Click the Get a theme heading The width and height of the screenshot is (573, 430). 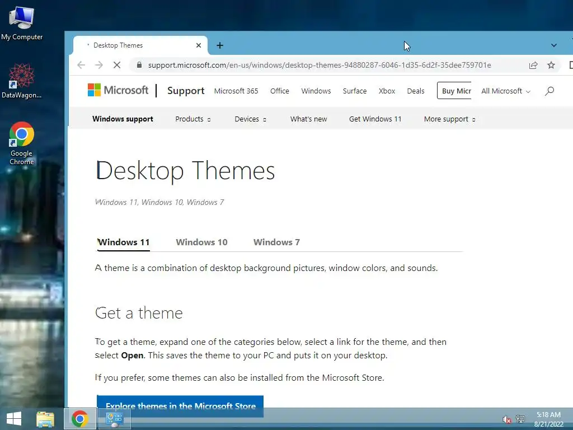click(139, 313)
